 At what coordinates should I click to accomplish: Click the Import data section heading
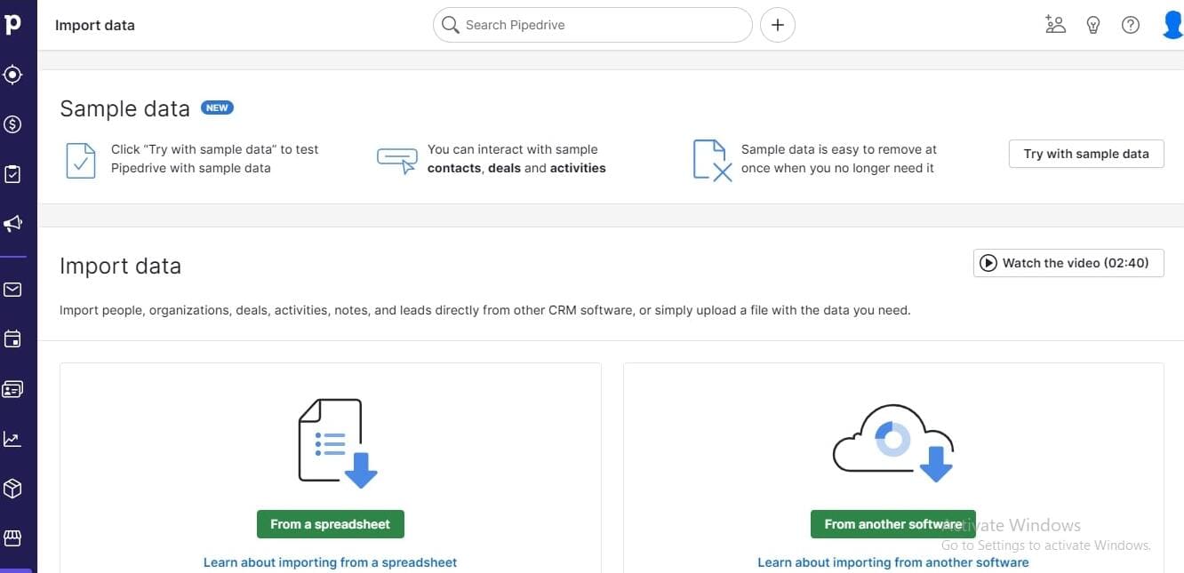[x=120, y=266]
